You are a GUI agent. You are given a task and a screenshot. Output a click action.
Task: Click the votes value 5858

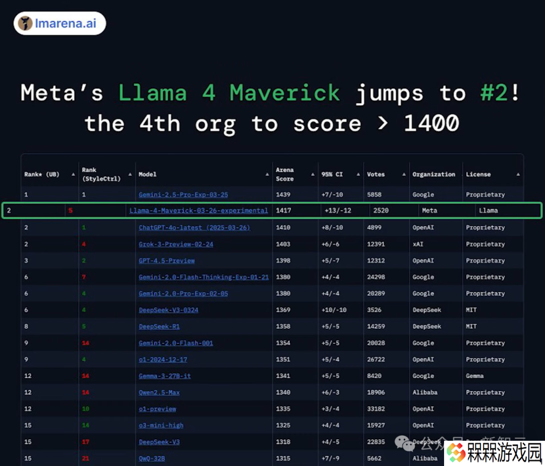[374, 195]
